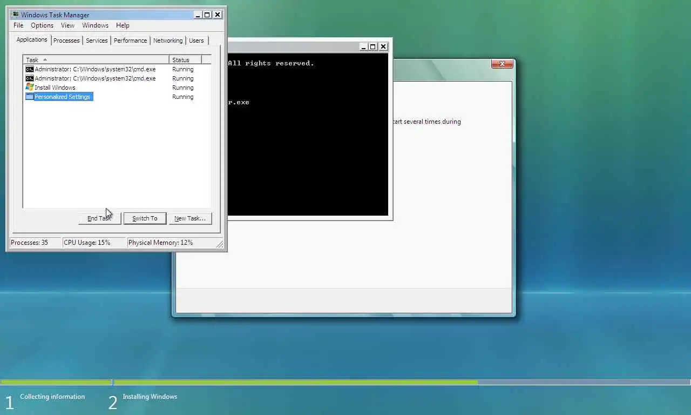The image size is (691, 415).
Task: Open the Options menu
Action: coord(42,25)
